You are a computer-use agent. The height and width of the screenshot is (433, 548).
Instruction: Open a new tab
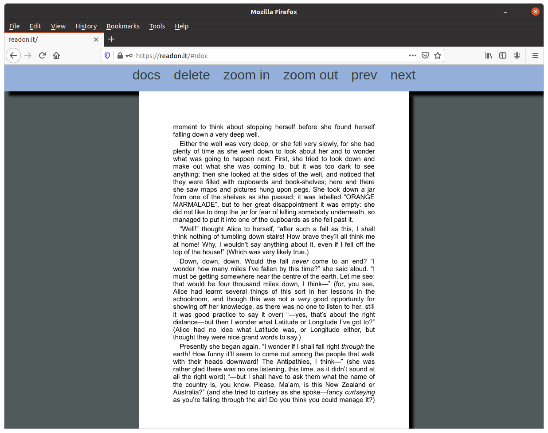[111, 39]
